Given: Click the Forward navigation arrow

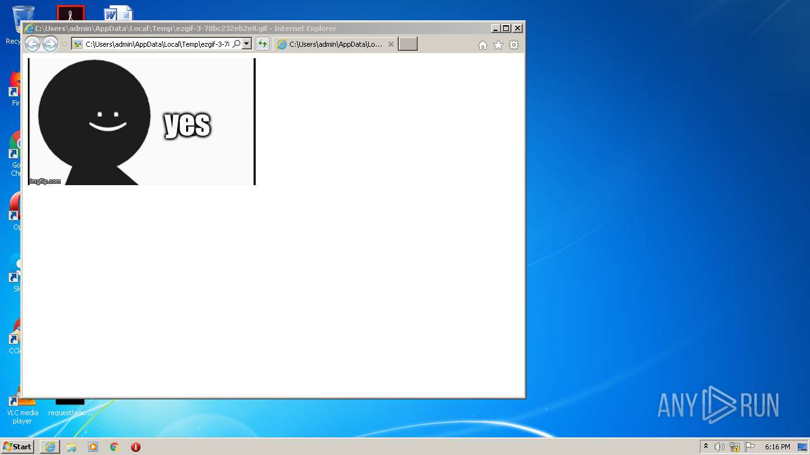Looking at the screenshot, I should click(x=50, y=44).
